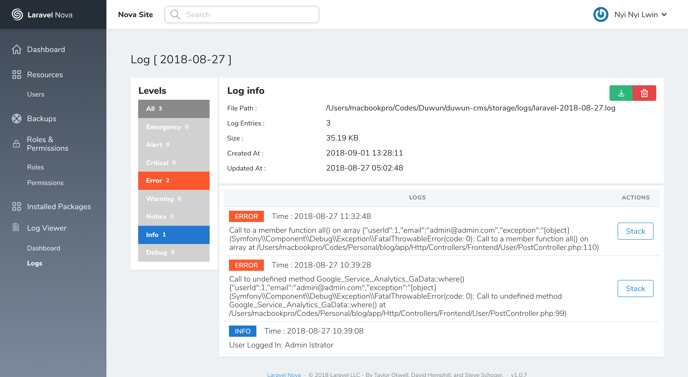The image size is (688, 377).
Task: Open the Dashboard using the home icon
Action: (16, 49)
